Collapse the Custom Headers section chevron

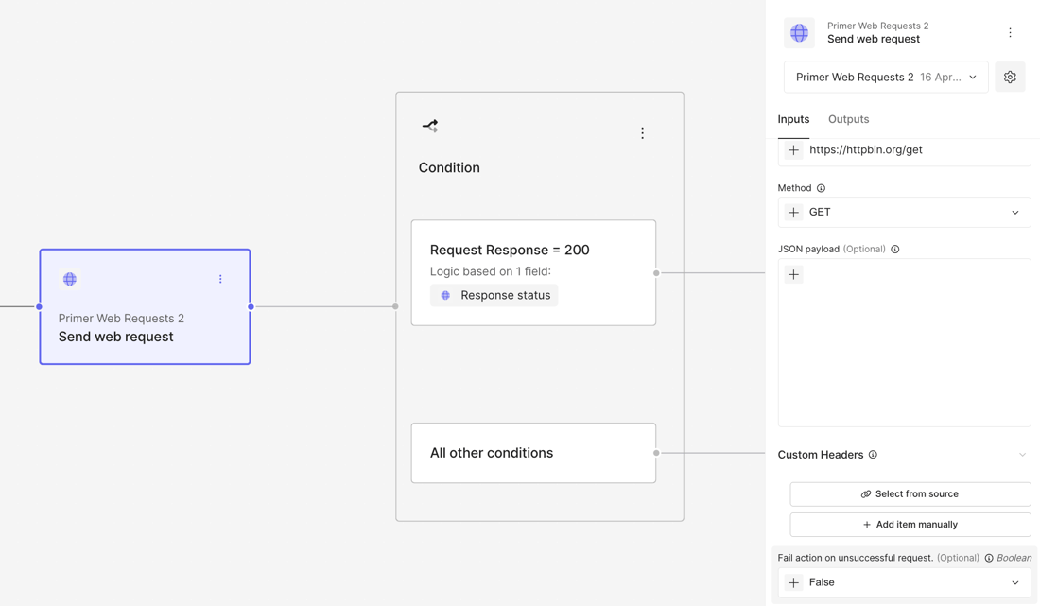click(1022, 455)
